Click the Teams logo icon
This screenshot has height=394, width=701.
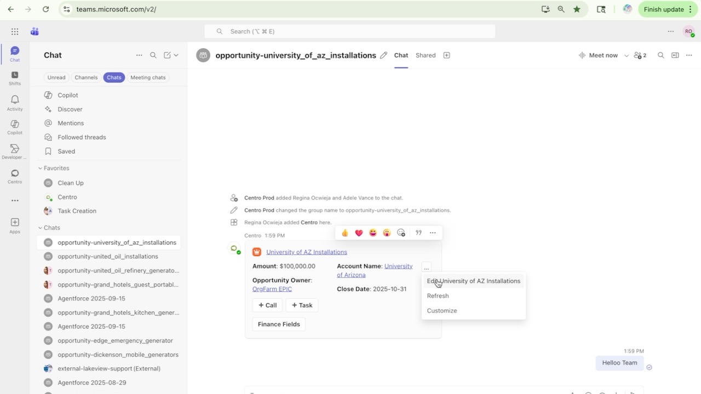click(35, 32)
